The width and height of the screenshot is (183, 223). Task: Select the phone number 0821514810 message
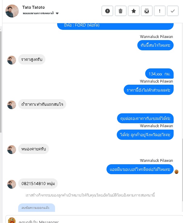click(38, 184)
